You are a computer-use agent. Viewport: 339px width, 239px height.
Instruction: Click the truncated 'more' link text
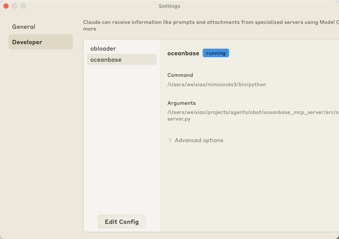(89, 29)
